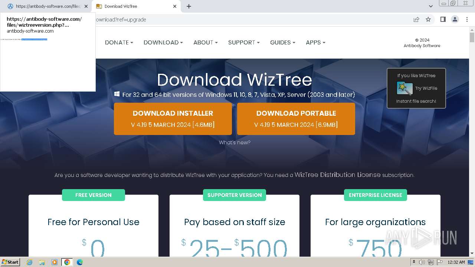This screenshot has width=475, height=267.
Task: Click the Download WizTree heading
Action: pos(235,80)
